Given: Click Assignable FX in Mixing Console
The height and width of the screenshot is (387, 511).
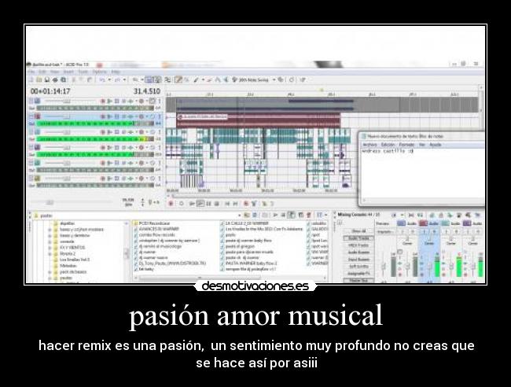Looking at the screenshot, I should (x=358, y=274).
